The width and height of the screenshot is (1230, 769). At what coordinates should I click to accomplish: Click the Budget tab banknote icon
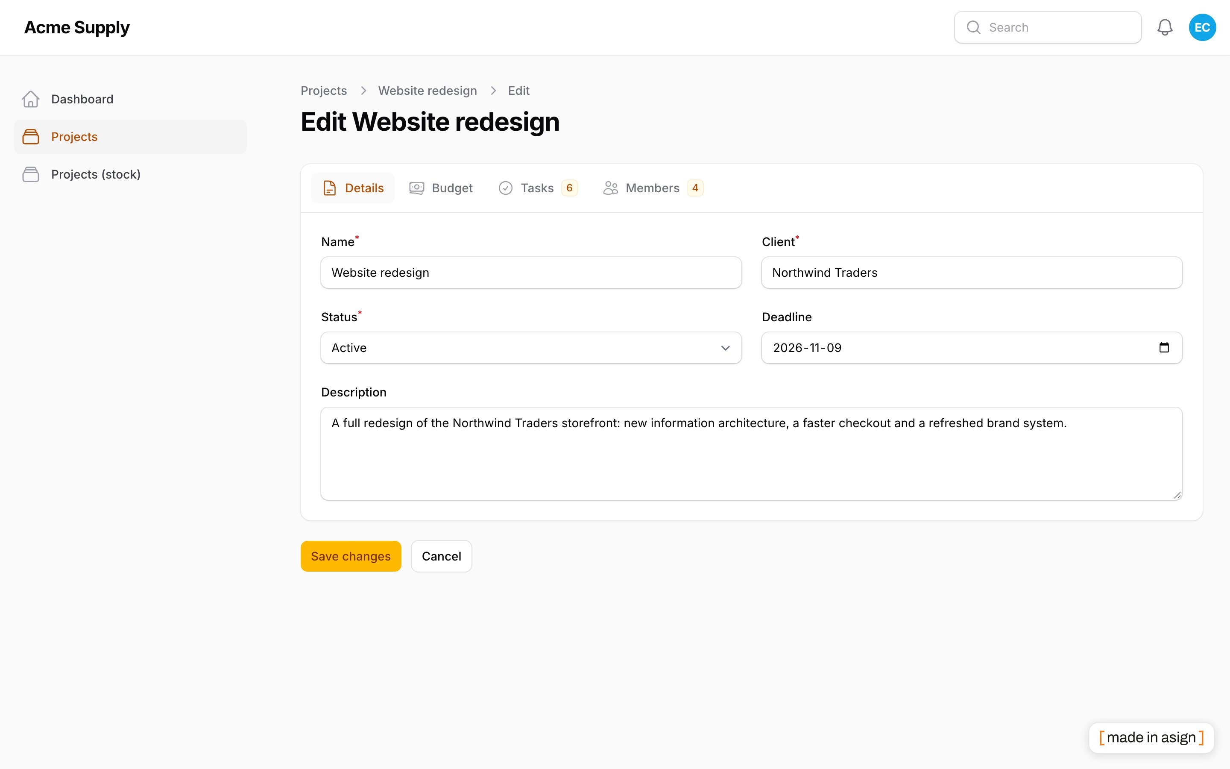pos(417,188)
